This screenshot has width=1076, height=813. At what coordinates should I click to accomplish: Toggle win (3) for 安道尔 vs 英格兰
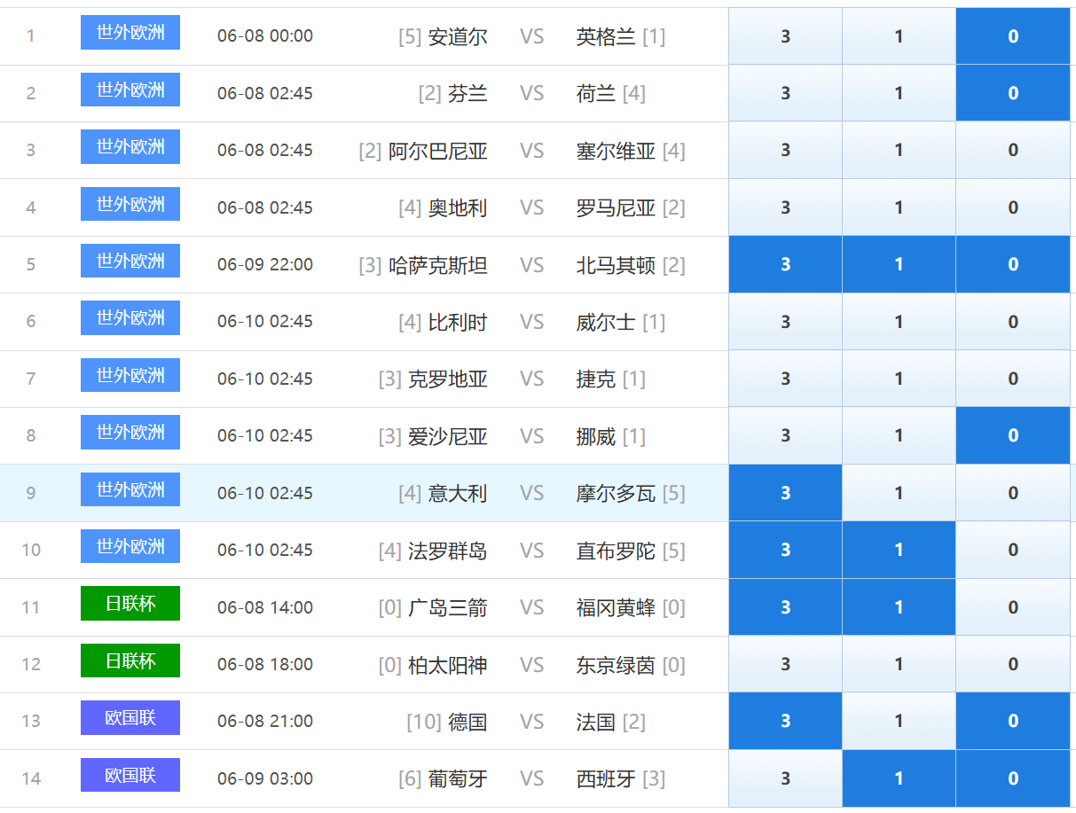pos(785,36)
